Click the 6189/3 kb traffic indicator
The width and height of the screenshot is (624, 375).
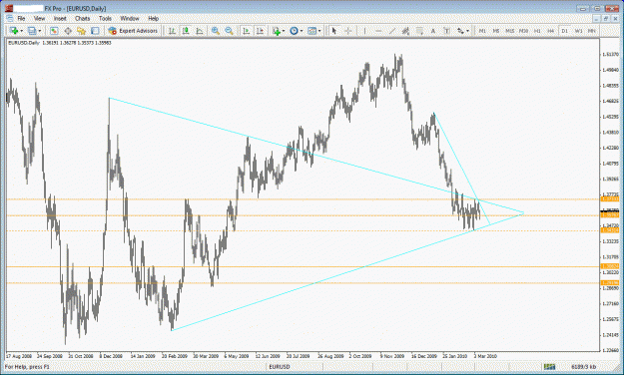click(x=584, y=367)
